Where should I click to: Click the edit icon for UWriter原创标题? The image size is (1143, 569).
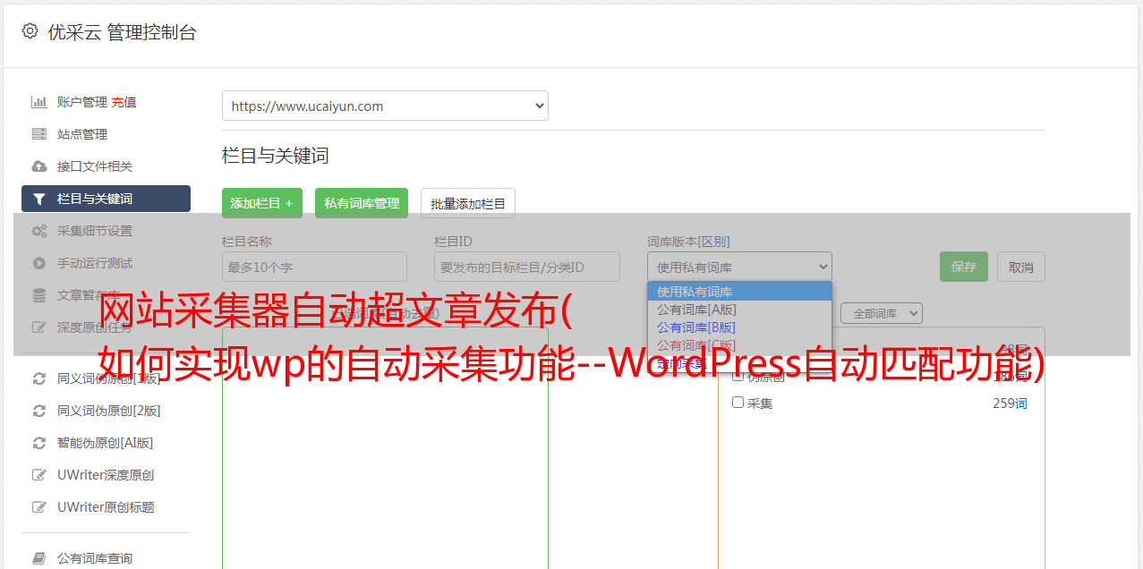pos(38,507)
